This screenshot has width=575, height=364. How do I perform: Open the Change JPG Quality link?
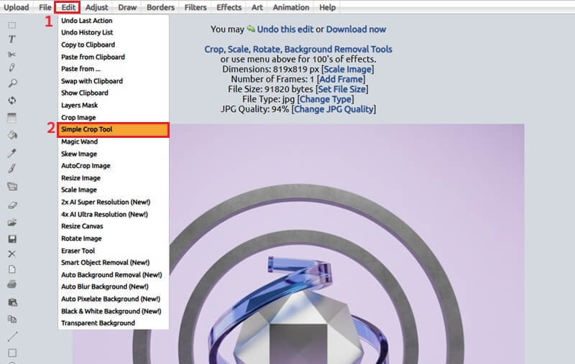pos(333,109)
